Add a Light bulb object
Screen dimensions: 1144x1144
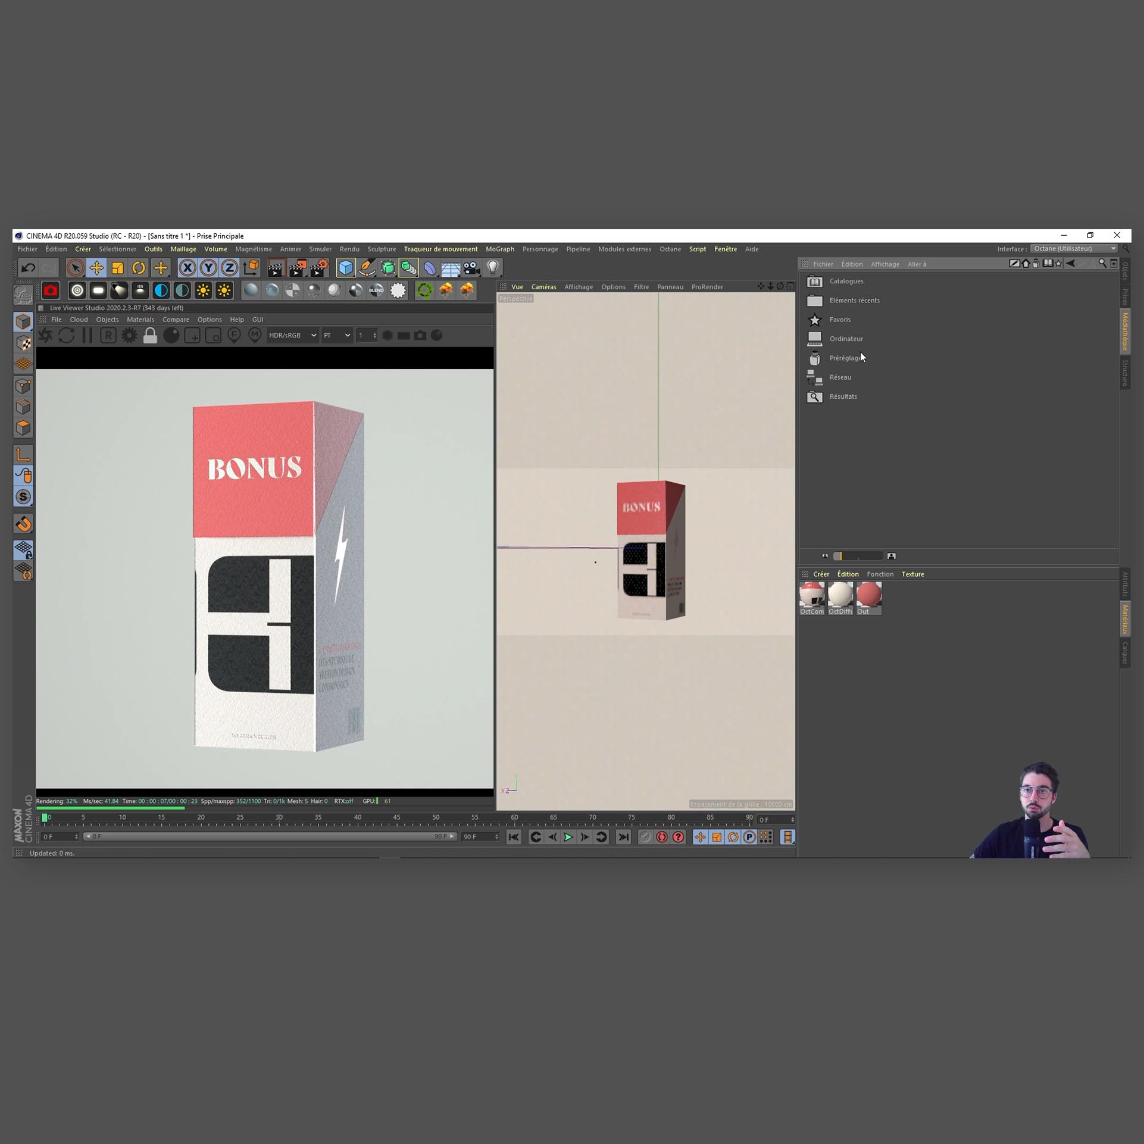coord(493,268)
